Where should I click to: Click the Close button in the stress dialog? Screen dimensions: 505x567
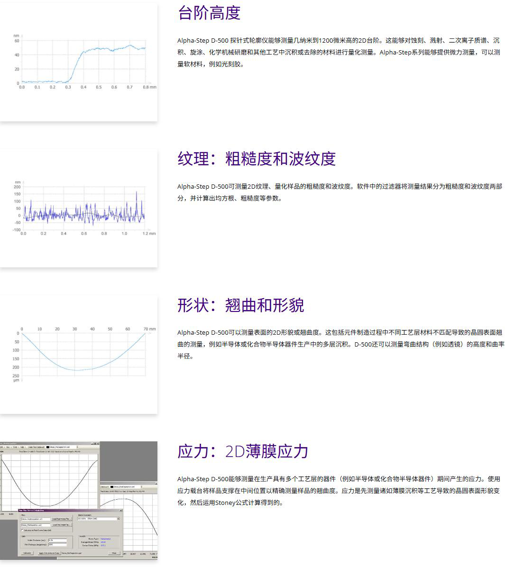point(114,553)
